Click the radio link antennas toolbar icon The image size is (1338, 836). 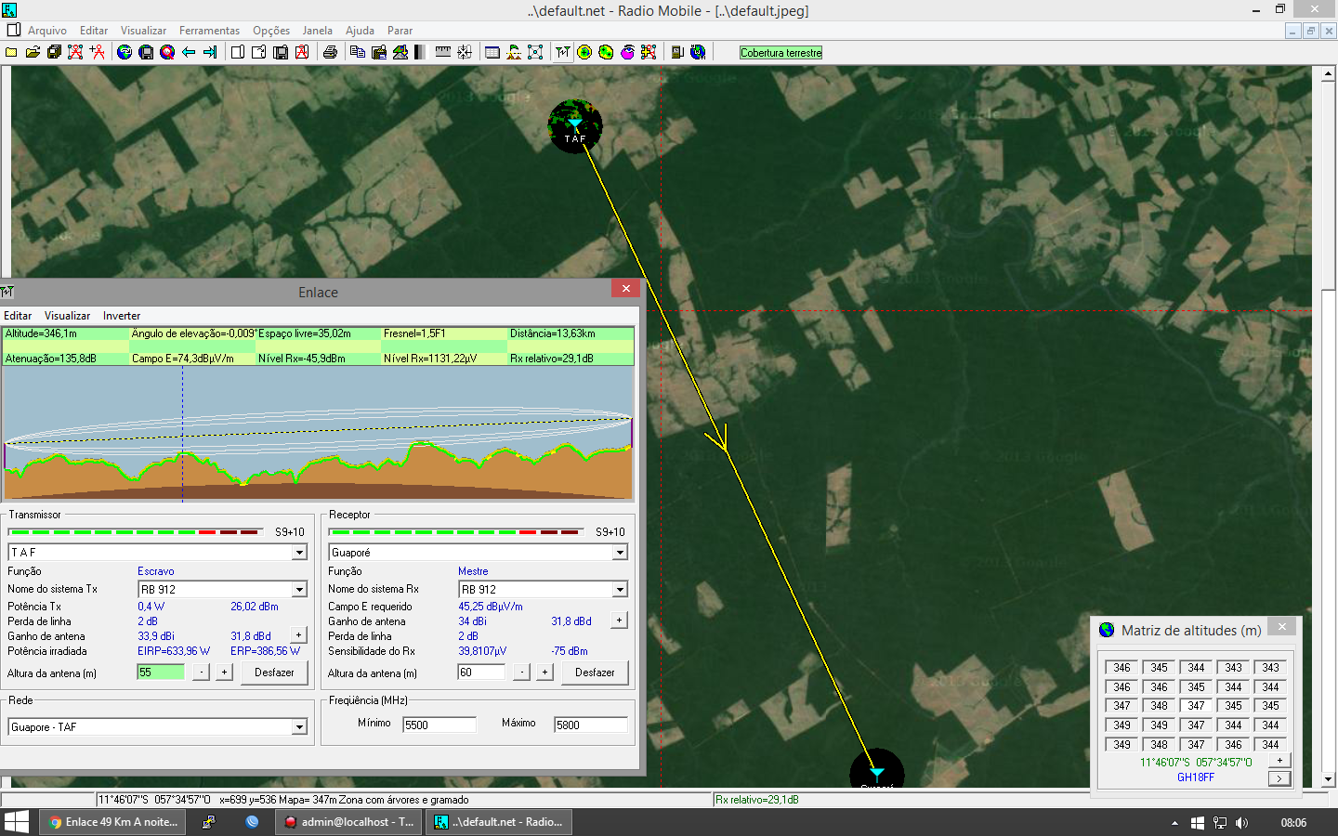tap(563, 52)
